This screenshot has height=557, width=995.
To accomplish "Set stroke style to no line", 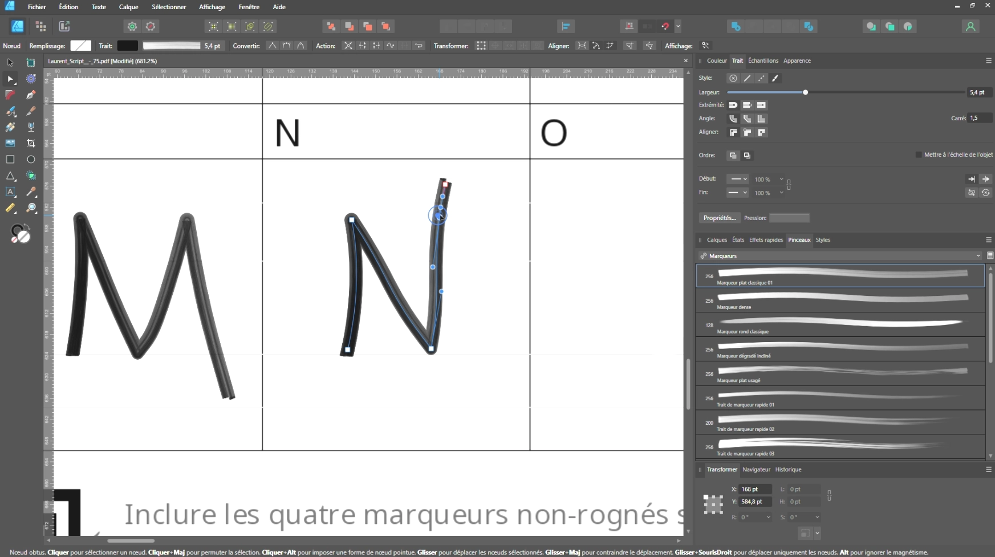I will coord(733,78).
